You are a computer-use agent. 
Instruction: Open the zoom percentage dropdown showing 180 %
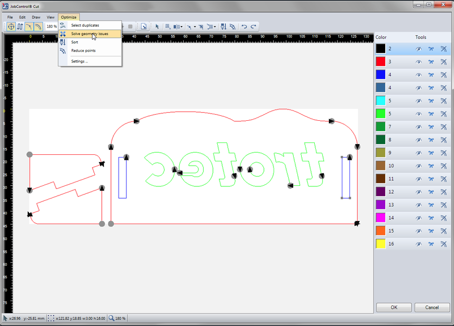[52, 26]
